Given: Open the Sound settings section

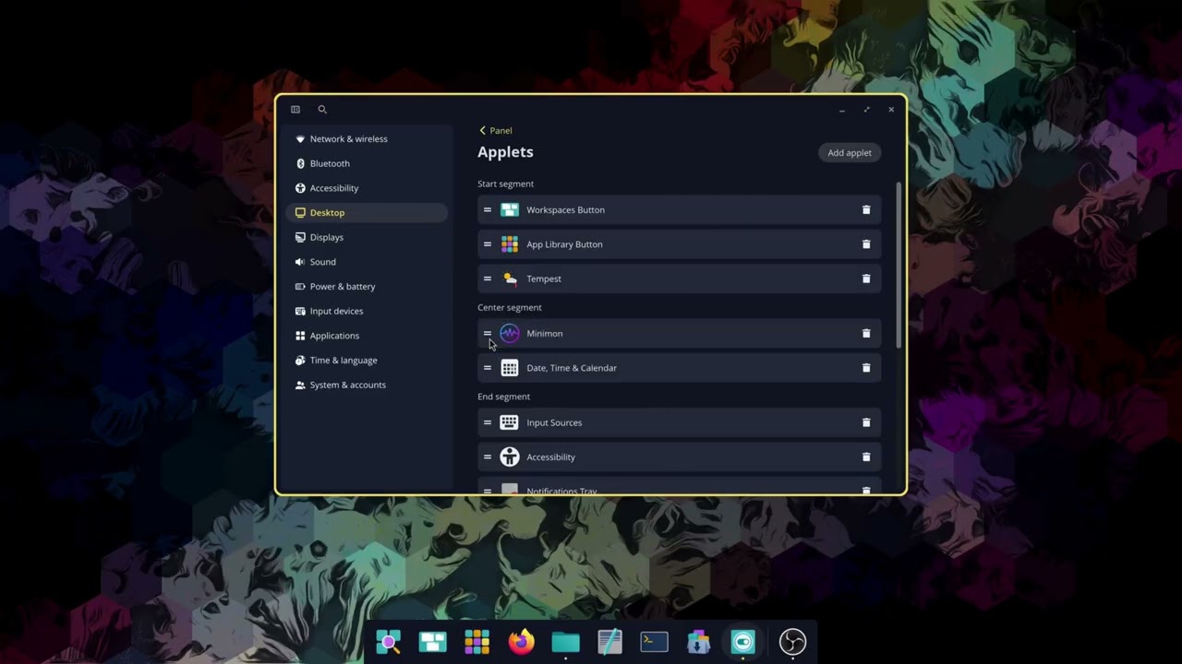Looking at the screenshot, I should pos(322,261).
